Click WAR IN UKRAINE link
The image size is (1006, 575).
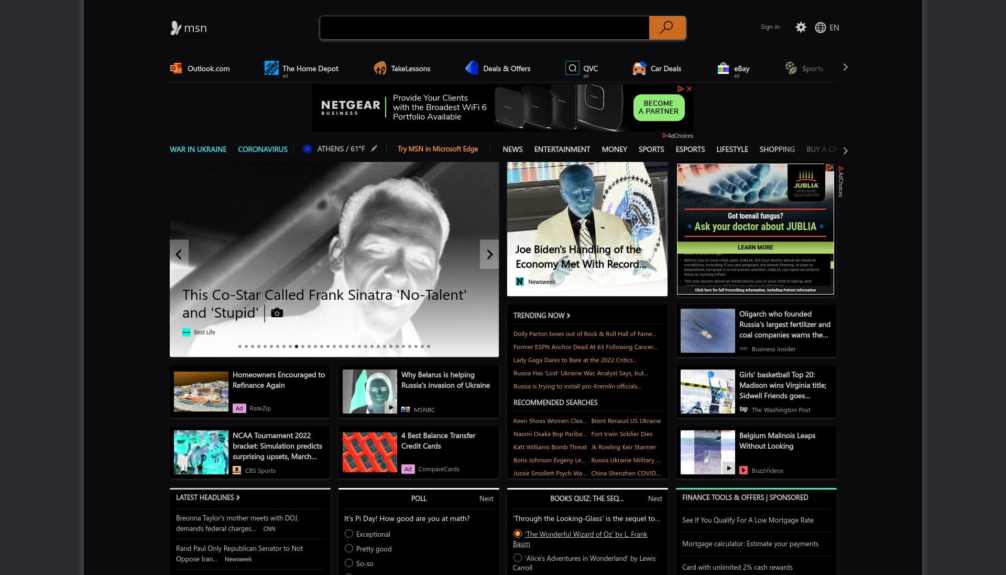(198, 149)
